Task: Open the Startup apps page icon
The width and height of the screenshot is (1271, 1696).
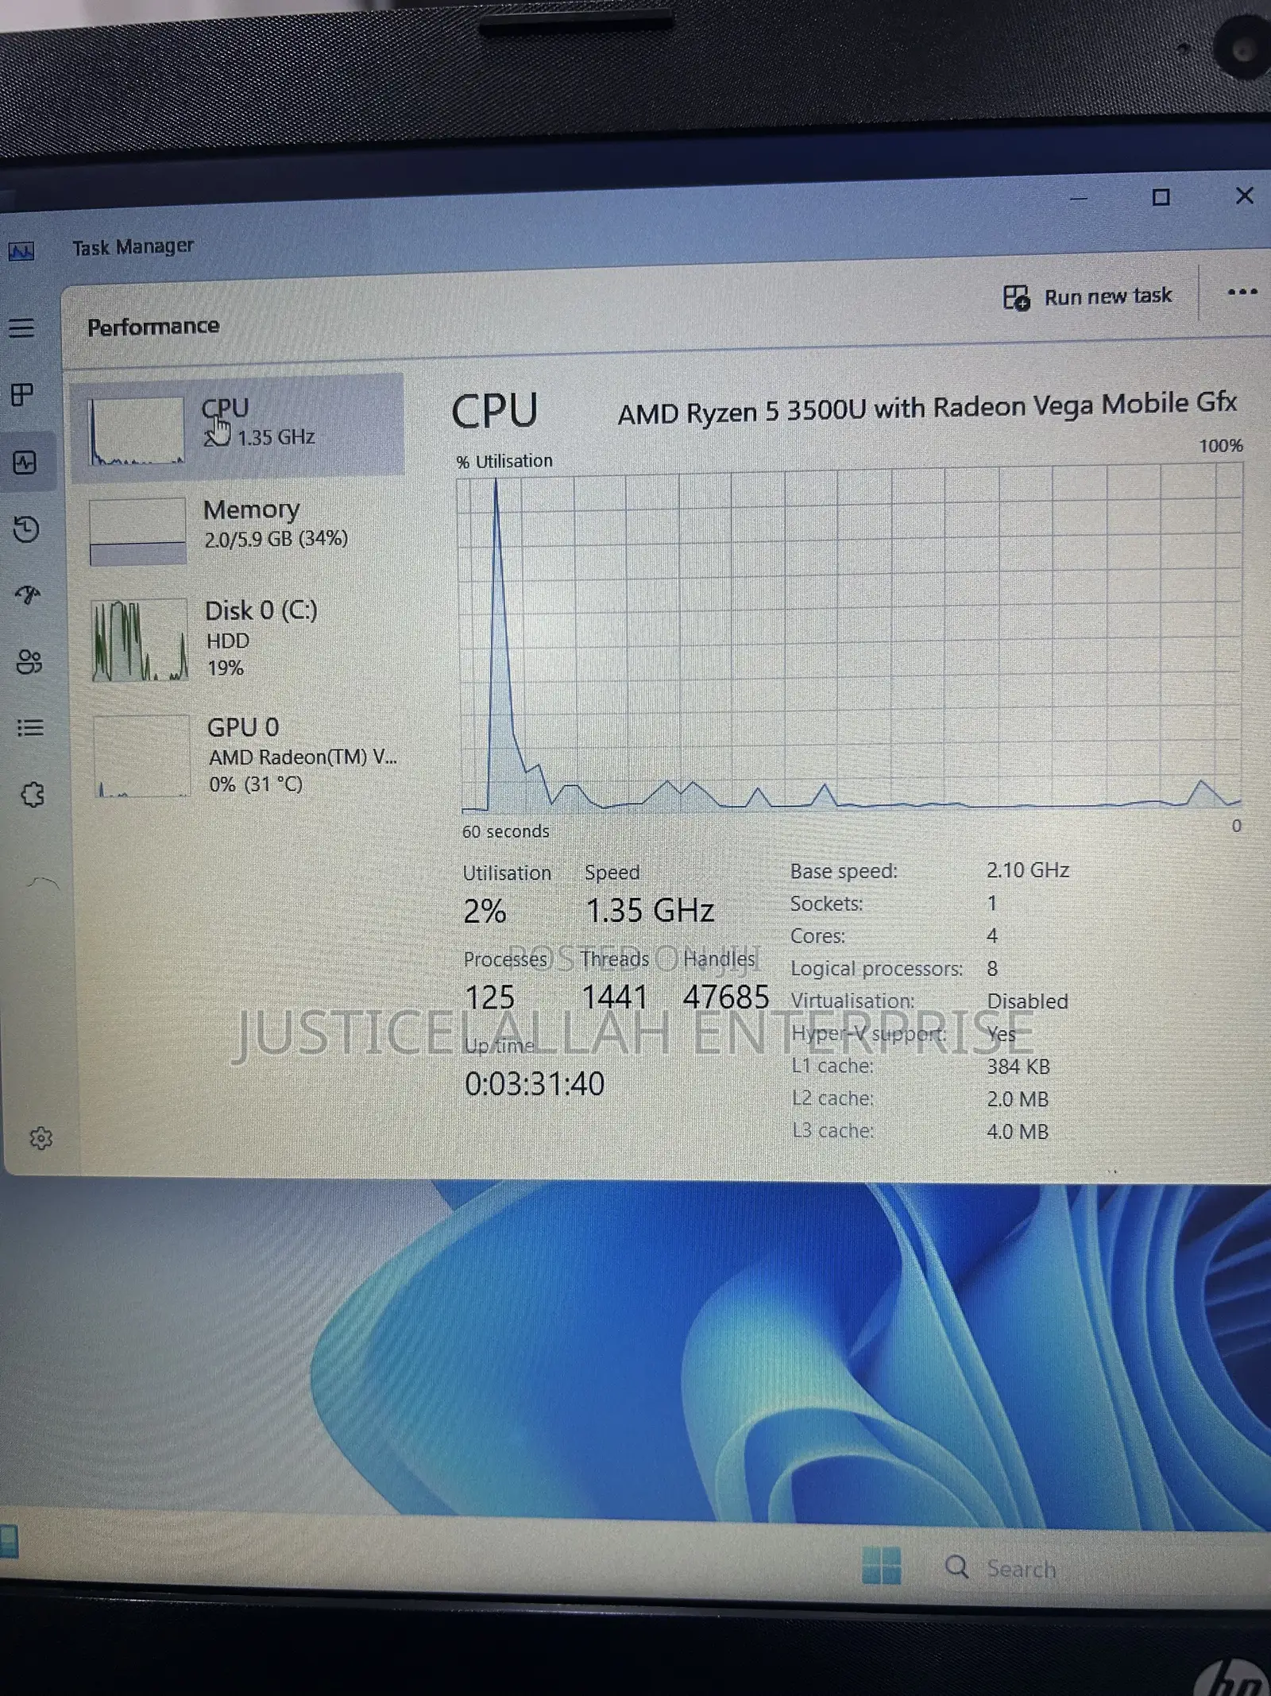Action: click(x=28, y=594)
